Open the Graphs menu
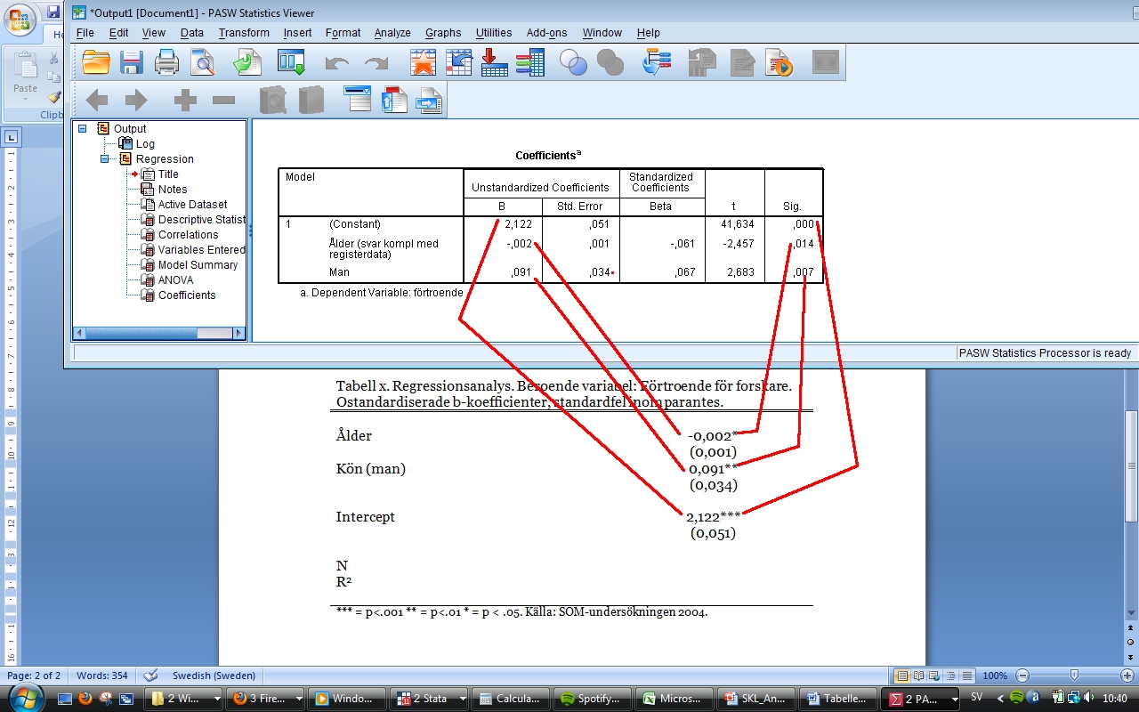The width and height of the screenshot is (1139, 712). coord(442,33)
